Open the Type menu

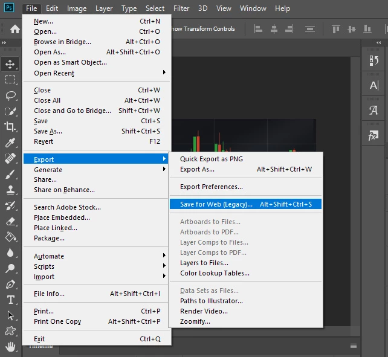(x=129, y=8)
